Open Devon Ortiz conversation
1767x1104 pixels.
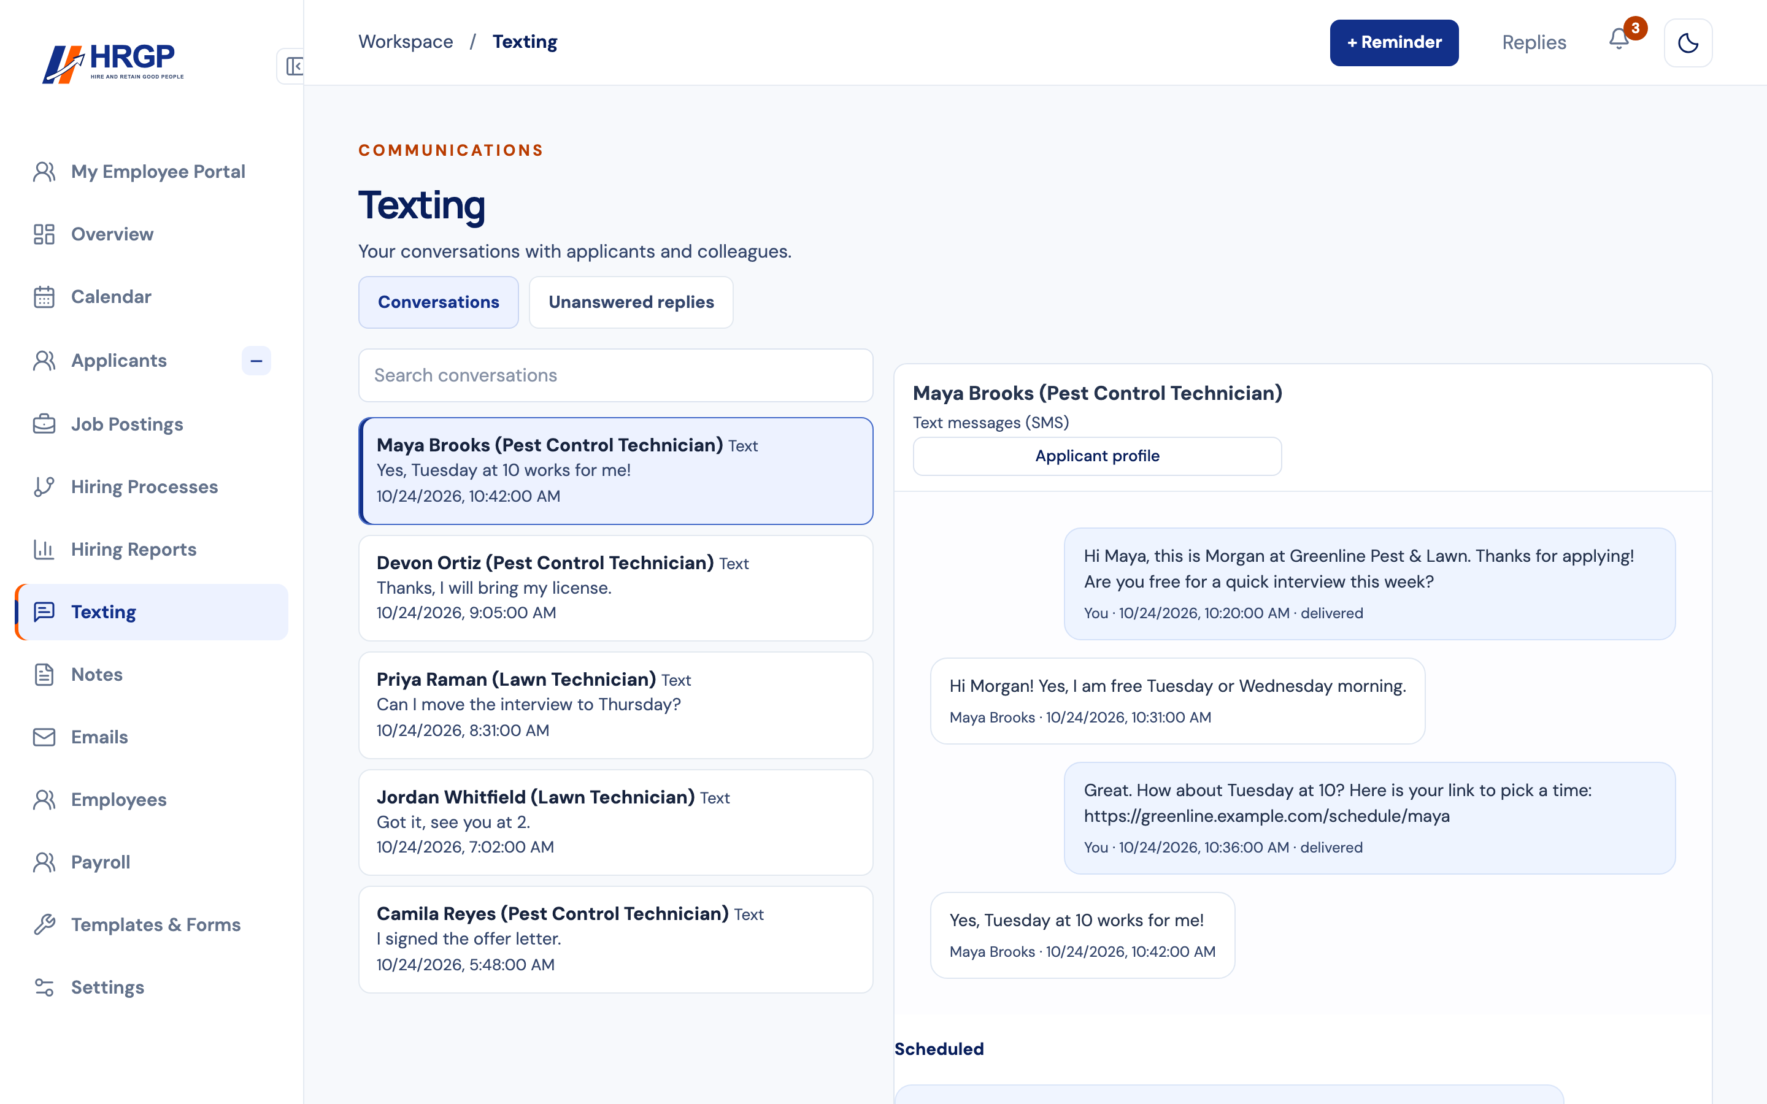[x=615, y=589]
